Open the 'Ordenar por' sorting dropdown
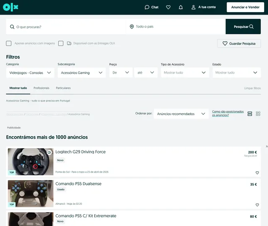 pos(181,114)
